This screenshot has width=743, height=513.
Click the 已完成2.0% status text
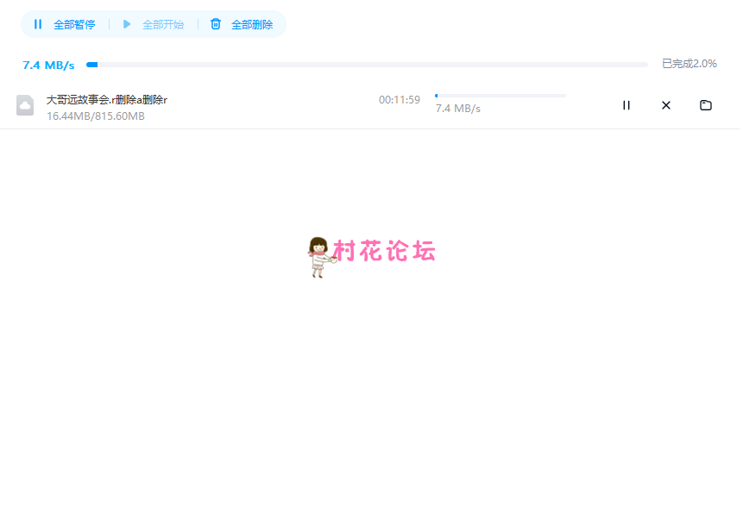click(x=689, y=64)
